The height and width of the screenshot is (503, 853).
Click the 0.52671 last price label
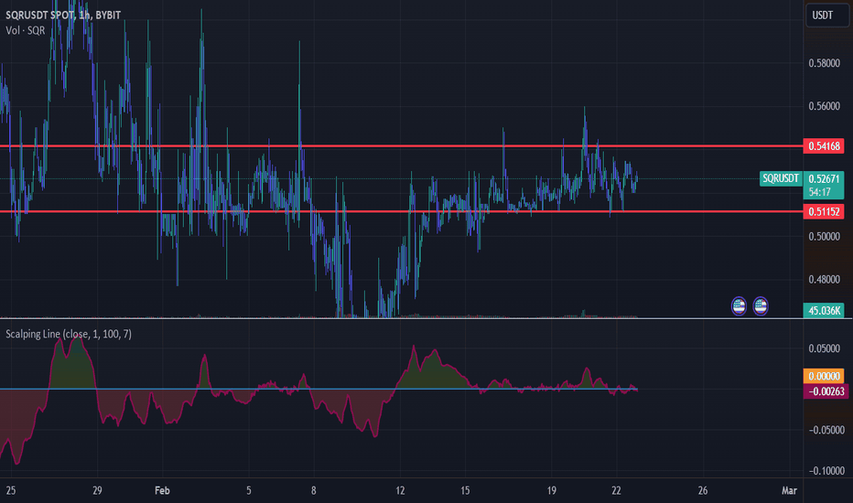(x=824, y=179)
